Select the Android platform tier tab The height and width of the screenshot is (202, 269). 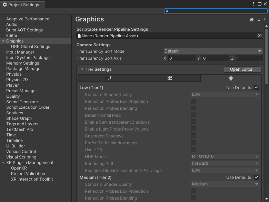click(231, 78)
